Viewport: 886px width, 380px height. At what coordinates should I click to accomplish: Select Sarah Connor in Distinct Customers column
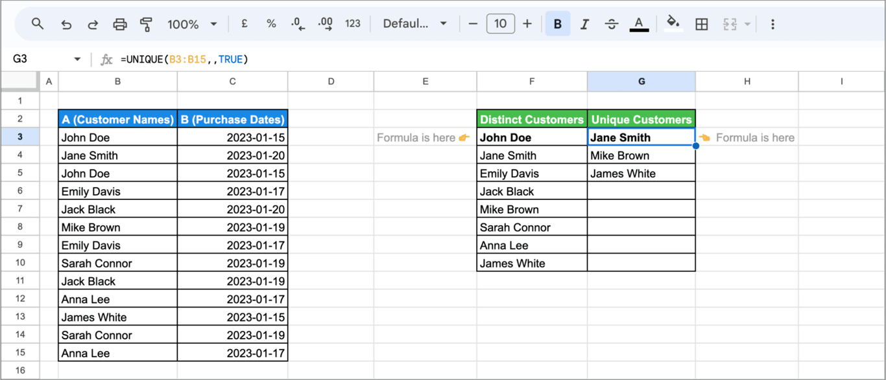532,227
